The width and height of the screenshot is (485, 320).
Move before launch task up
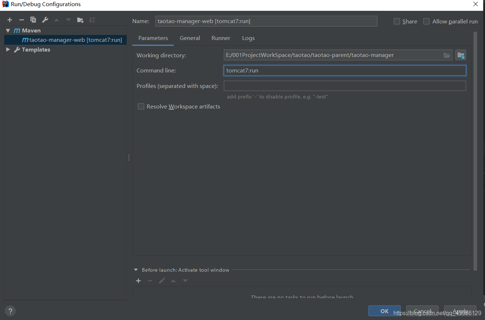tap(173, 281)
